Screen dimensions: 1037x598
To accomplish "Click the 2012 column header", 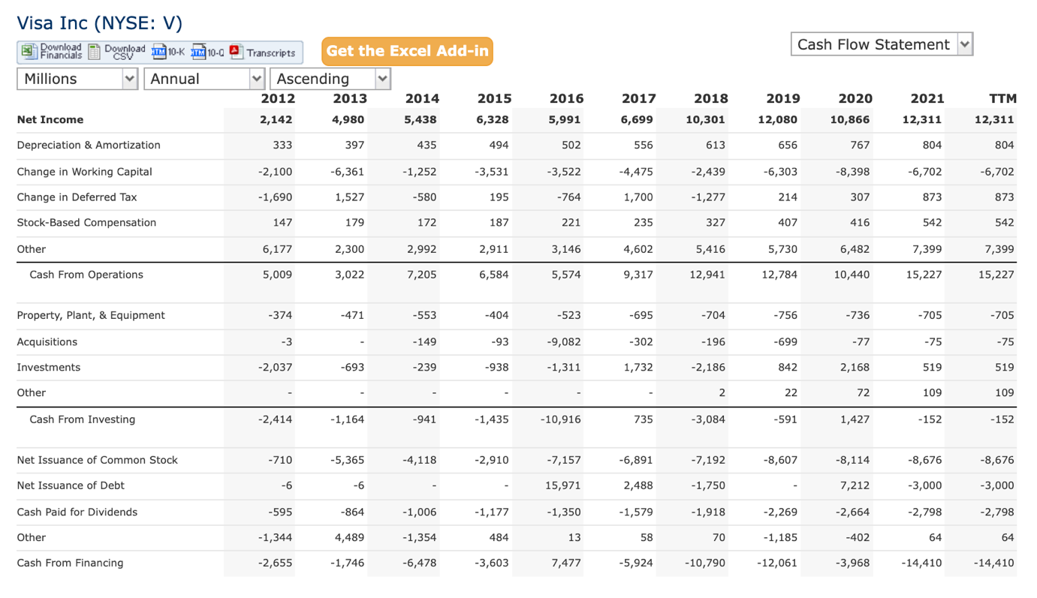I will coord(278,98).
